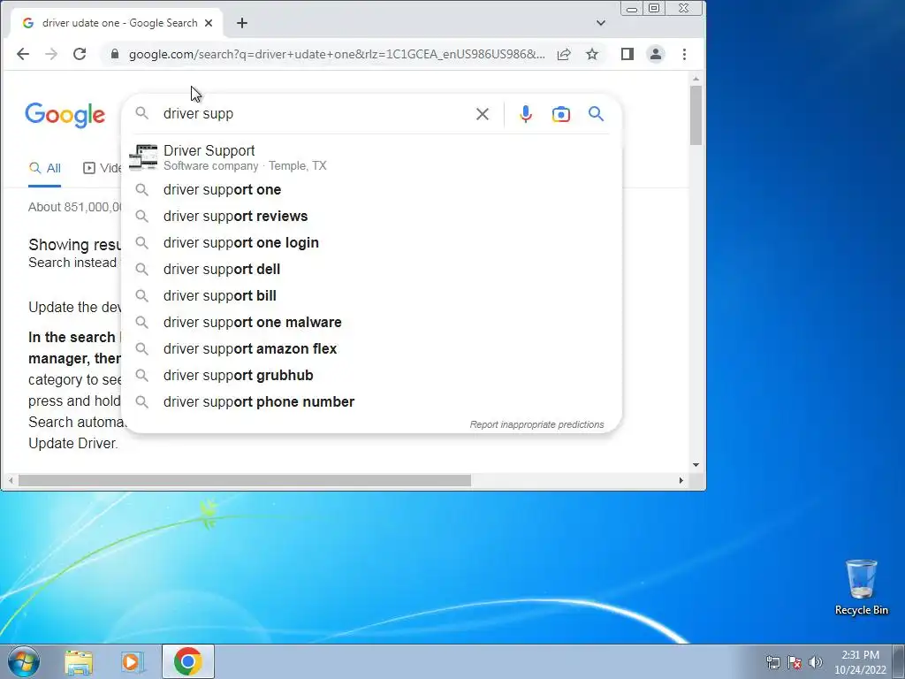Reload the page with the refresh icon

click(80, 54)
